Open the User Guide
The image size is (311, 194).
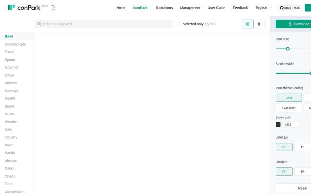tap(216, 8)
